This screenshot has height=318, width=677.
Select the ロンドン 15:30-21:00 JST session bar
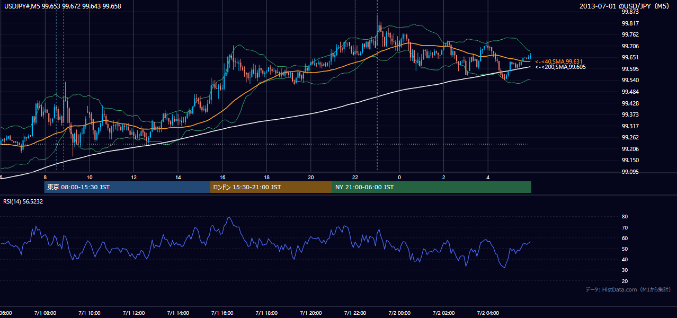pos(271,187)
